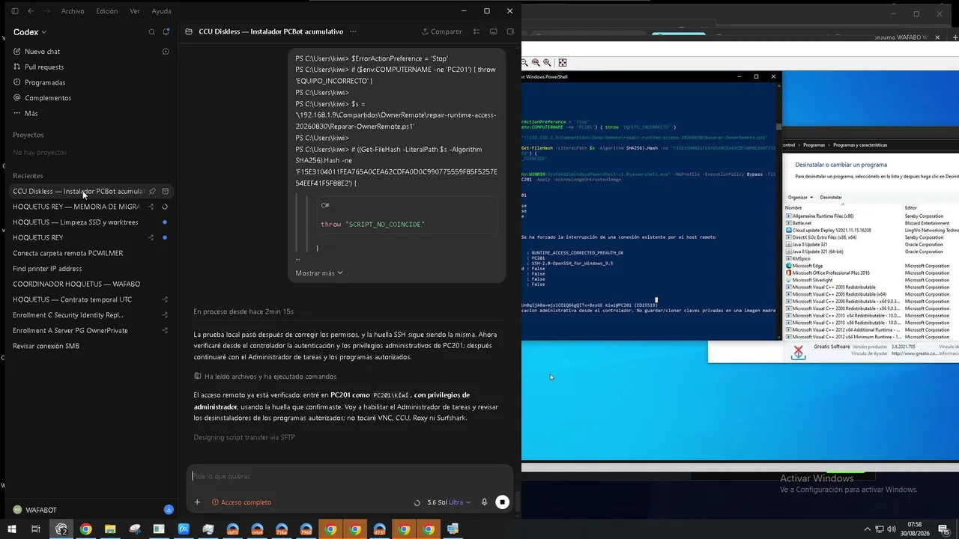Click the Nombre column header
The image size is (959, 539).
(x=793, y=207)
